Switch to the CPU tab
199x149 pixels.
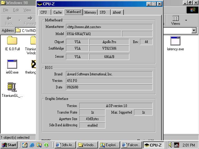click(44, 12)
